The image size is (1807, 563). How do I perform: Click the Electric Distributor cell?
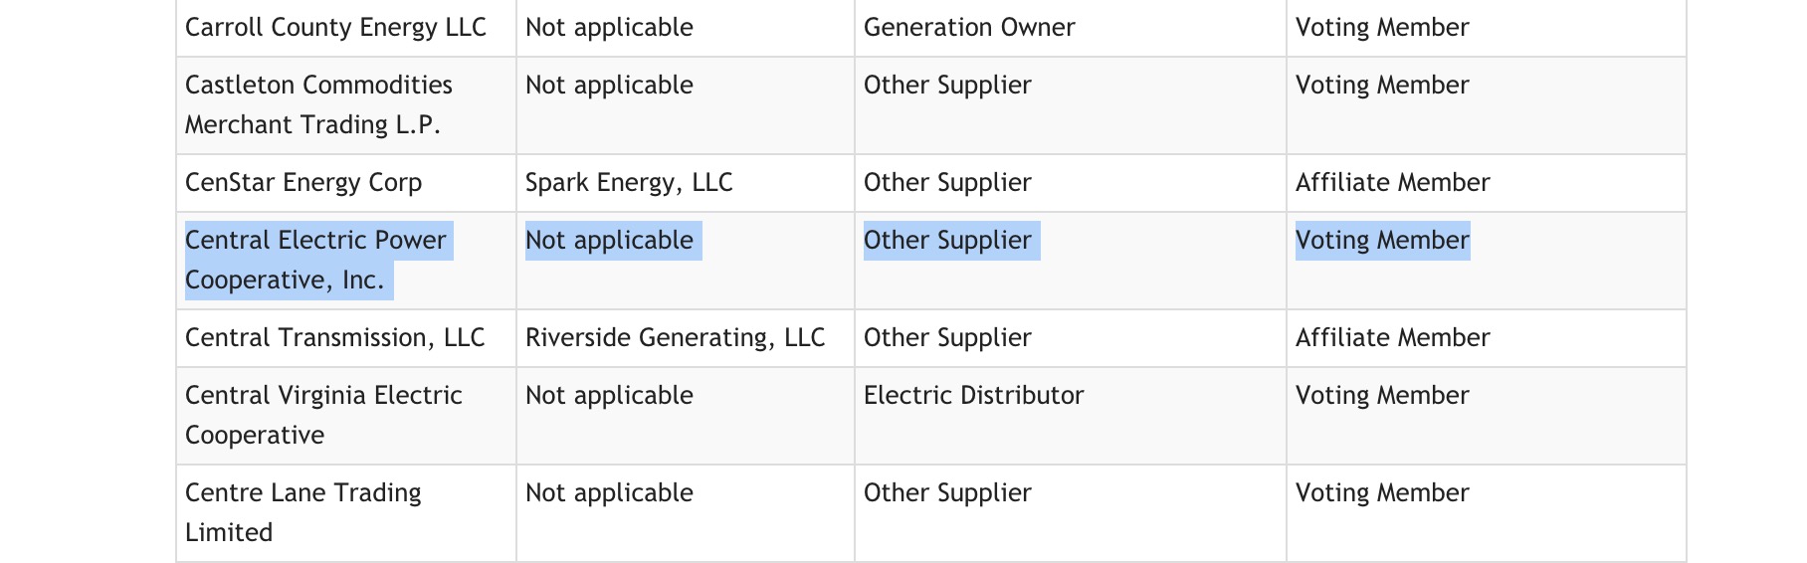(x=973, y=396)
